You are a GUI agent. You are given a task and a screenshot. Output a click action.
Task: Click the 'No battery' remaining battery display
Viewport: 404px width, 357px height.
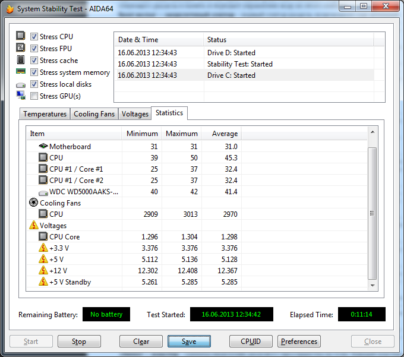pyautogui.click(x=106, y=314)
